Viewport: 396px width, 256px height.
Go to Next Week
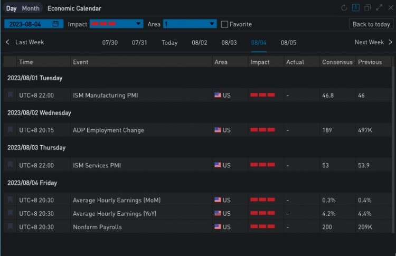pyautogui.click(x=373, y=42)
